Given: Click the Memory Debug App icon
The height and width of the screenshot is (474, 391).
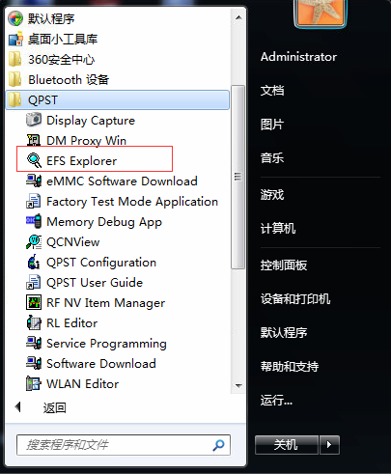Looking at the screenshot, I should (34, 221).
